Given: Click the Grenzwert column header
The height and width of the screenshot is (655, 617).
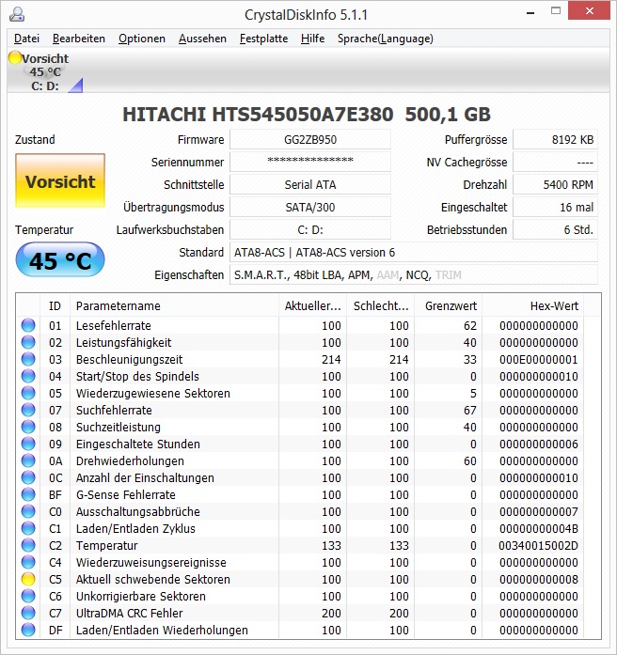Looking at the screenshot, I should click(x=449, y=305).
